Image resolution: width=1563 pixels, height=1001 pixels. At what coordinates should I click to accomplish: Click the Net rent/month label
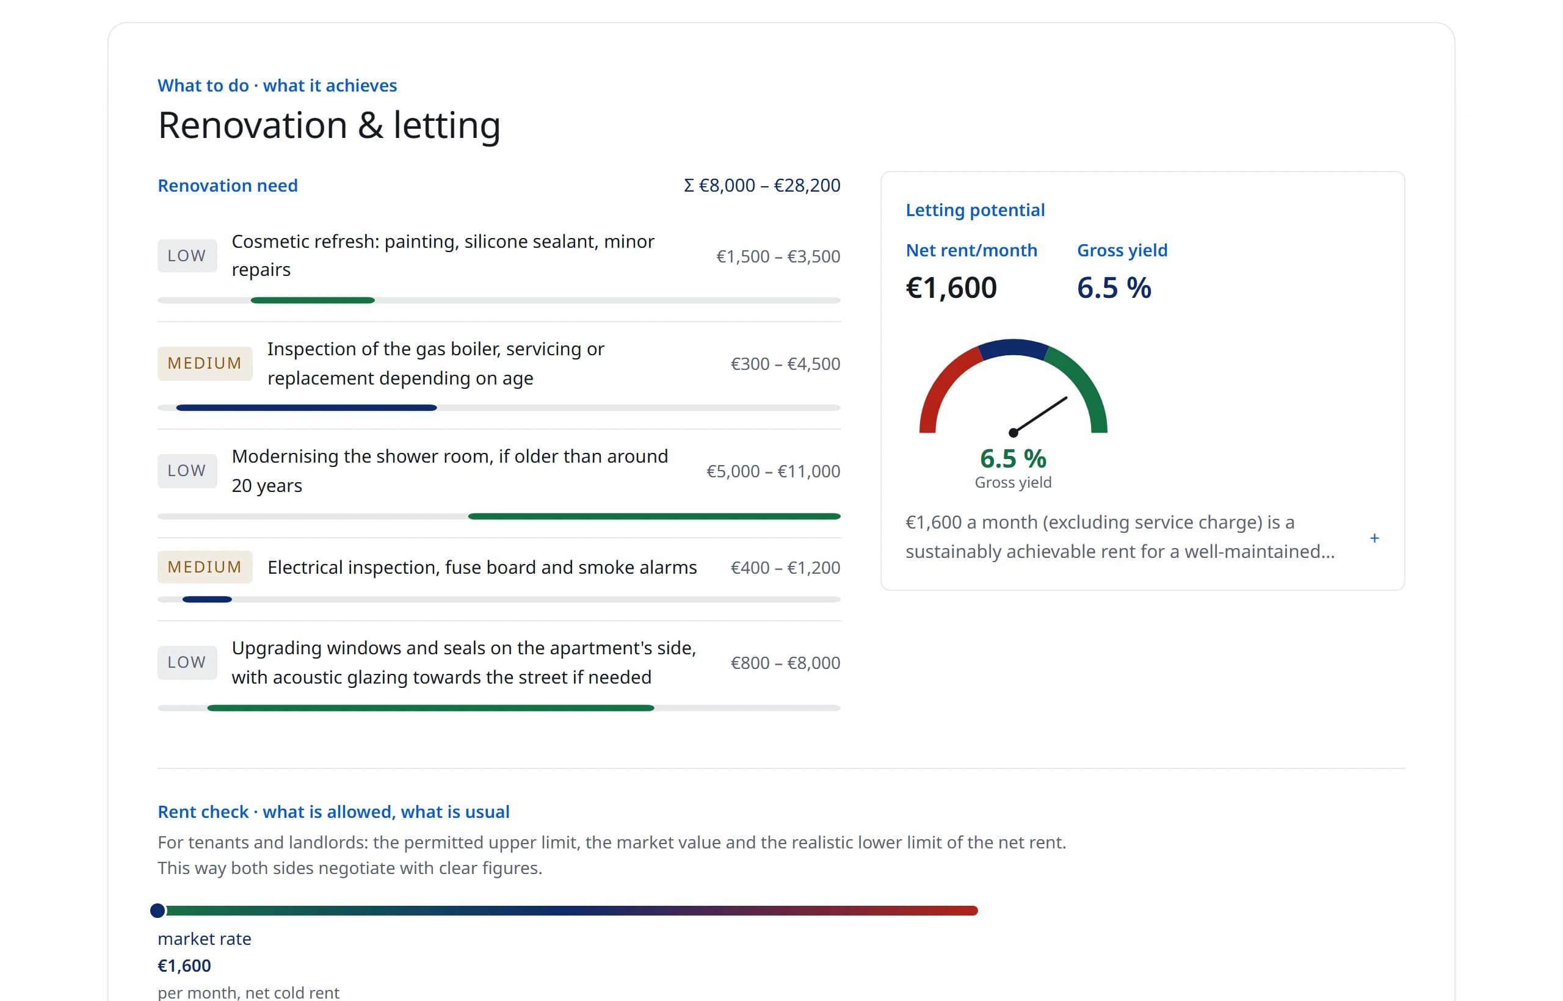[971, 250]
